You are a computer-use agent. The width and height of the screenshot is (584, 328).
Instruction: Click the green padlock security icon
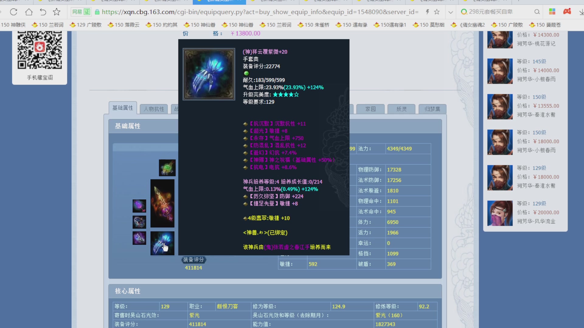97,12
